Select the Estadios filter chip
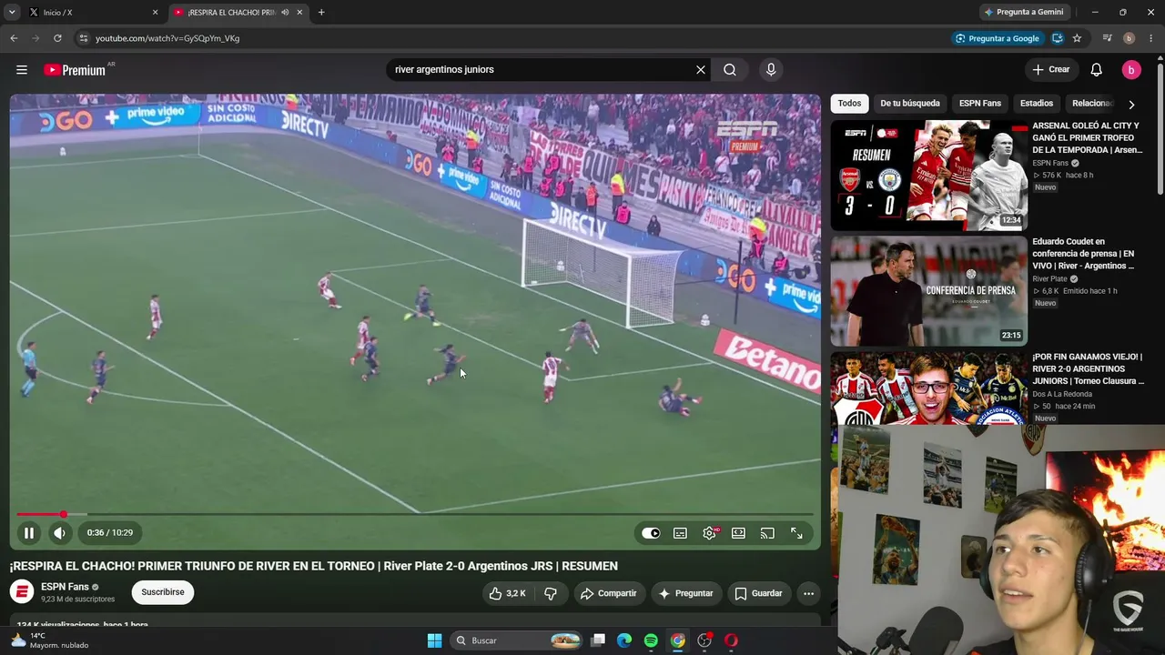1165x655 pixels. (x=1037, y=104)
